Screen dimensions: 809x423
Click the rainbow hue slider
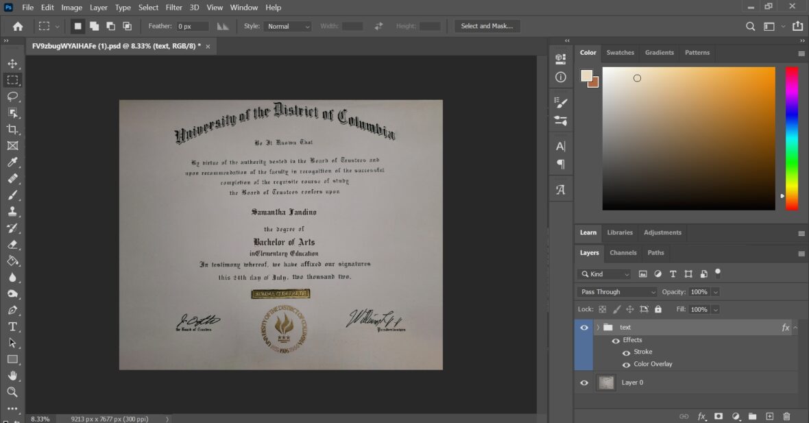click(x=792, y=138)
